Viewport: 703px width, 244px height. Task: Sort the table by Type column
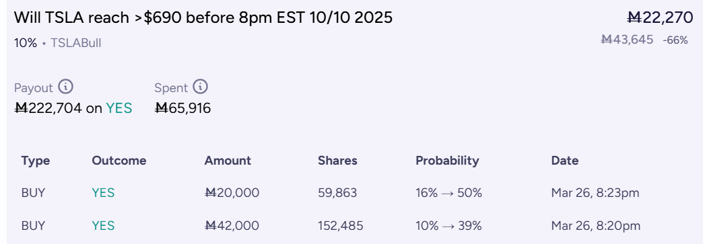pyautogui.click(x=36, y=160)
